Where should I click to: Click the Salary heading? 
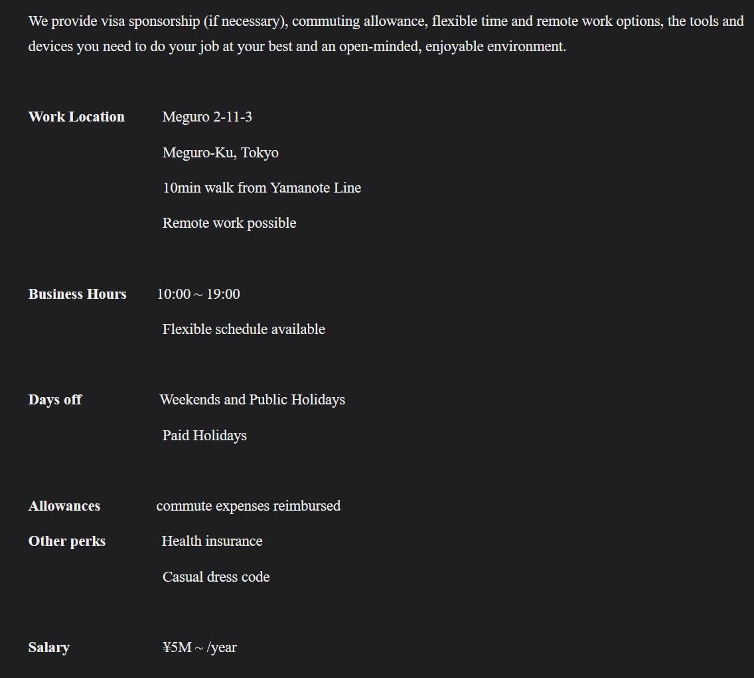click(49, 647)
